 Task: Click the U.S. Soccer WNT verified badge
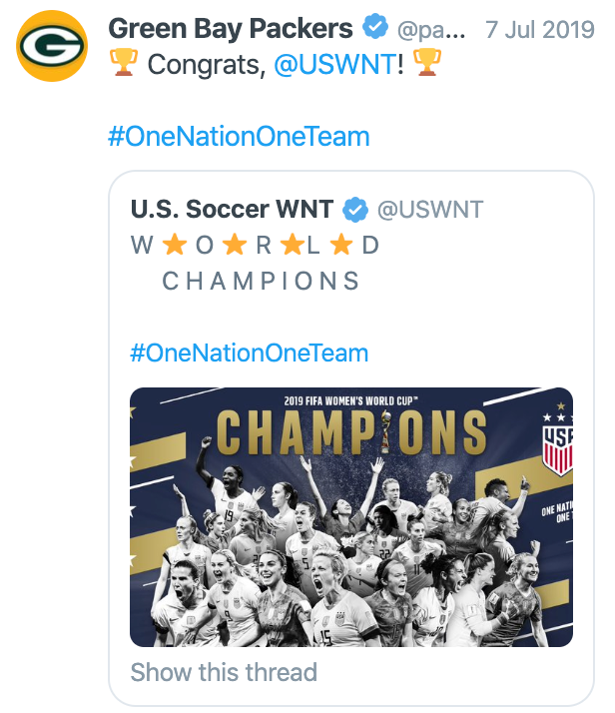point(355,210)
